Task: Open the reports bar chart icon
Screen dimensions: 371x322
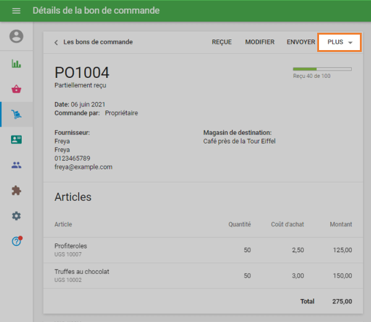Action: click(x=16, y=63)
